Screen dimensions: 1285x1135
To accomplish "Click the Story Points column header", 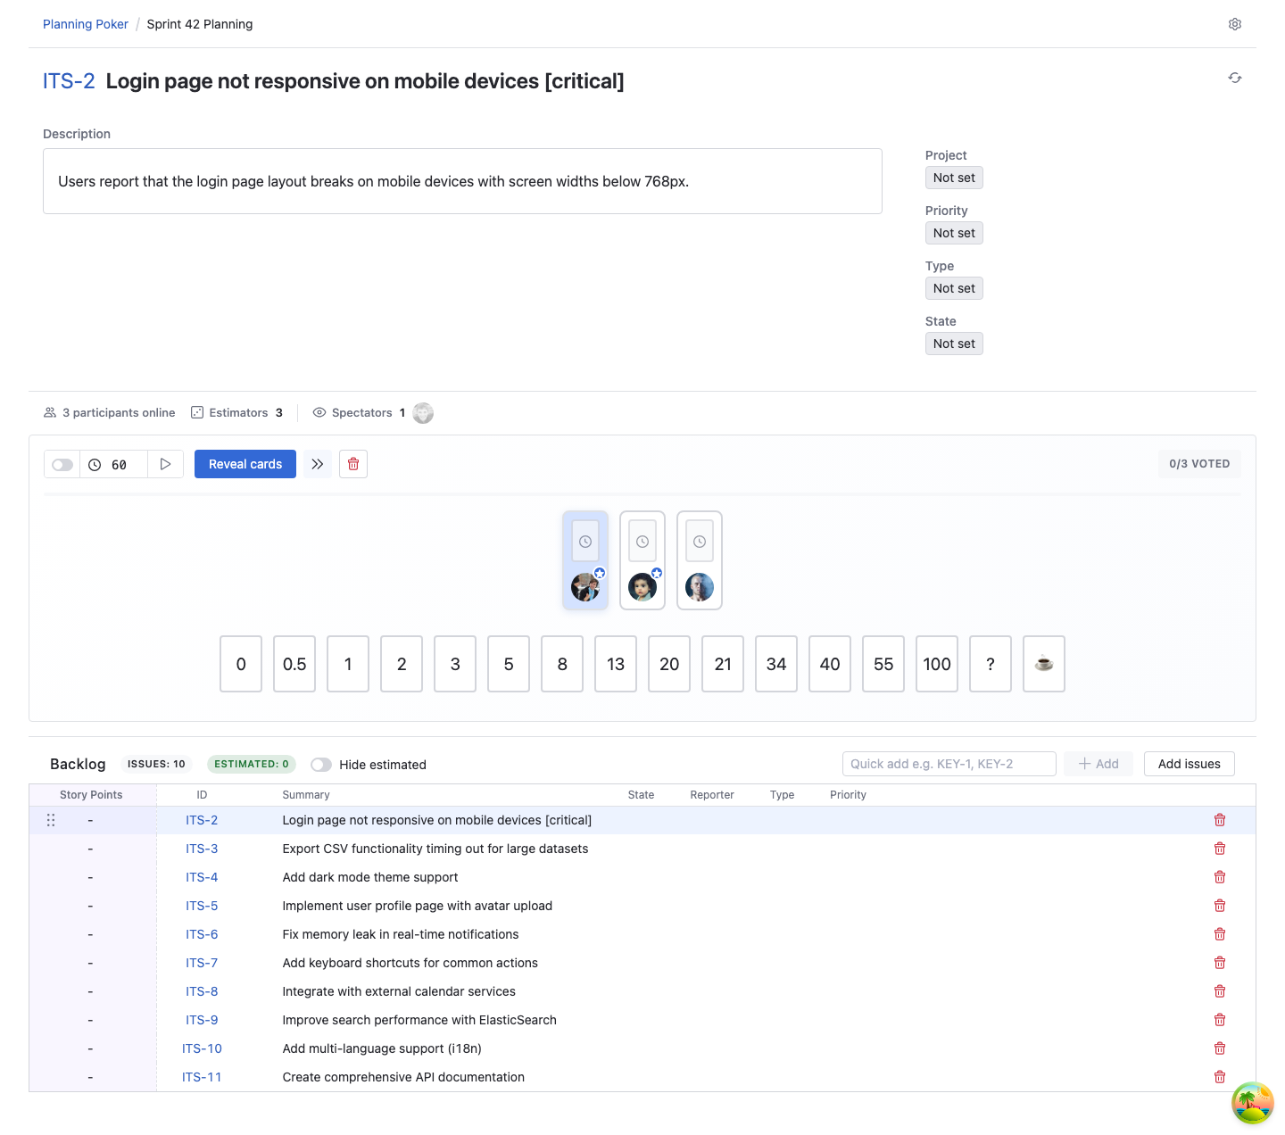I will click(91, 795).
